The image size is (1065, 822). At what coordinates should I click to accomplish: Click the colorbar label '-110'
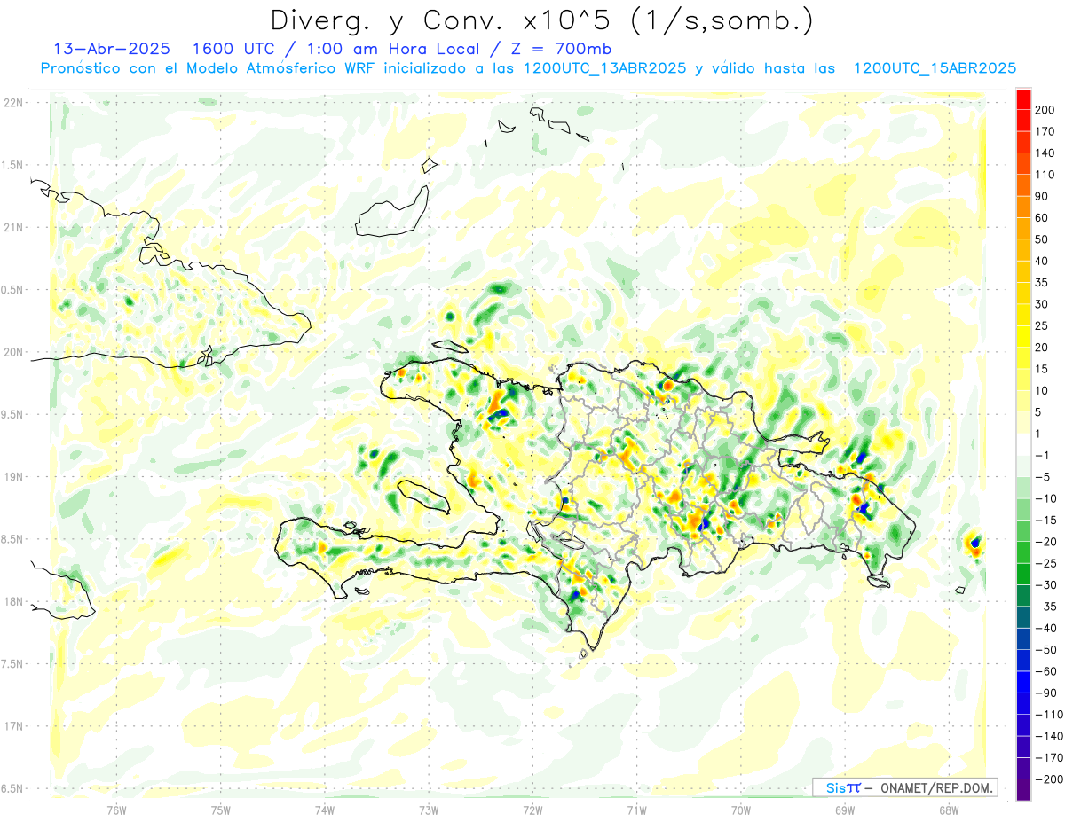[1047, 715]
